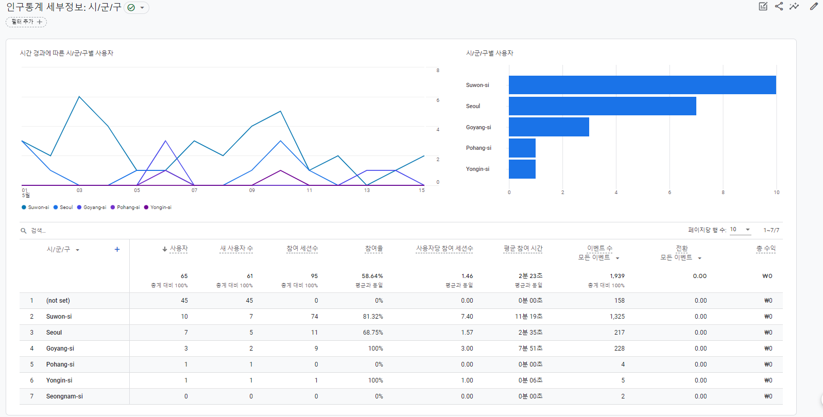Click the Seoul bar in bar chart
The width and height of the screenshot is (823, 417).
[x=603, y=106]
